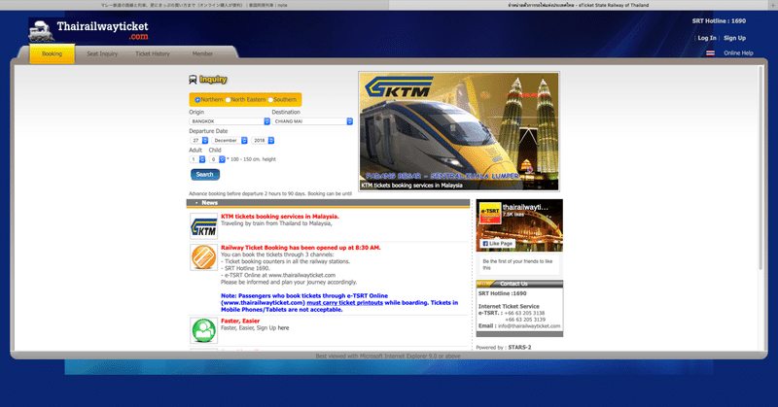Open the Child count dropdown
778x407 pixels.
tap(217, 159)
